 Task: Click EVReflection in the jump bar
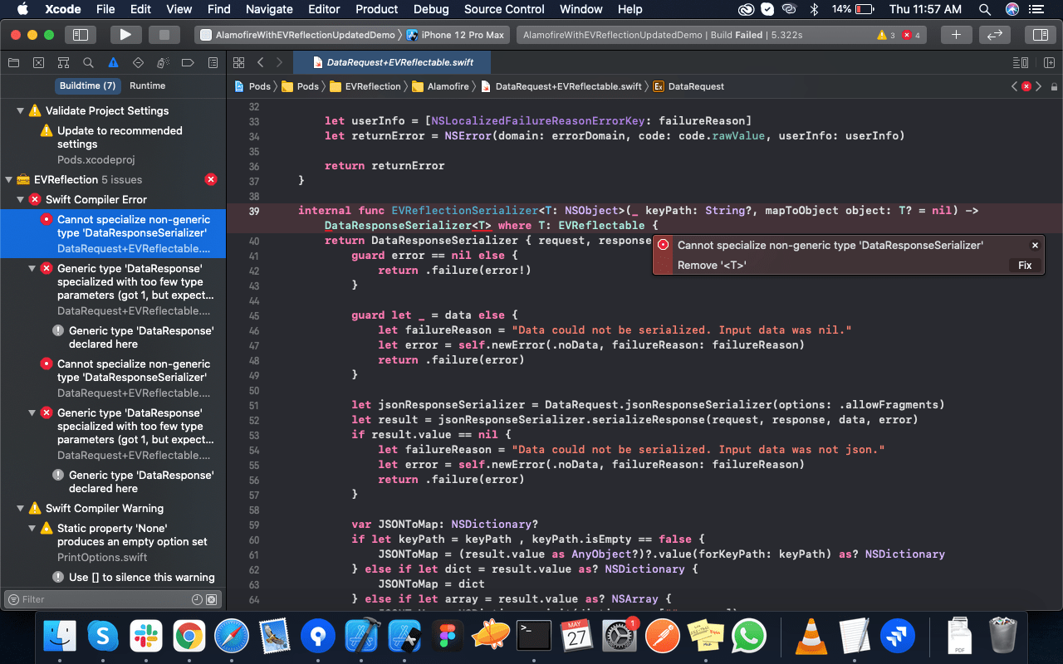[x=365, y=86]
